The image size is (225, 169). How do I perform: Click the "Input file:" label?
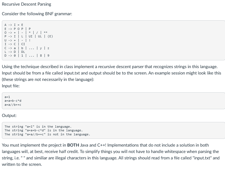pyautogui.click(x=11, y=86)
